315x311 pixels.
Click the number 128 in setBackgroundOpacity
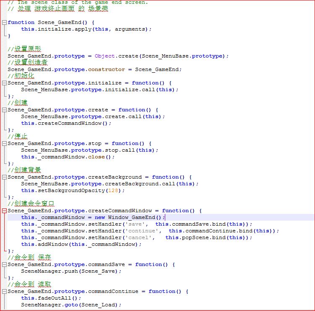(113, 190)
